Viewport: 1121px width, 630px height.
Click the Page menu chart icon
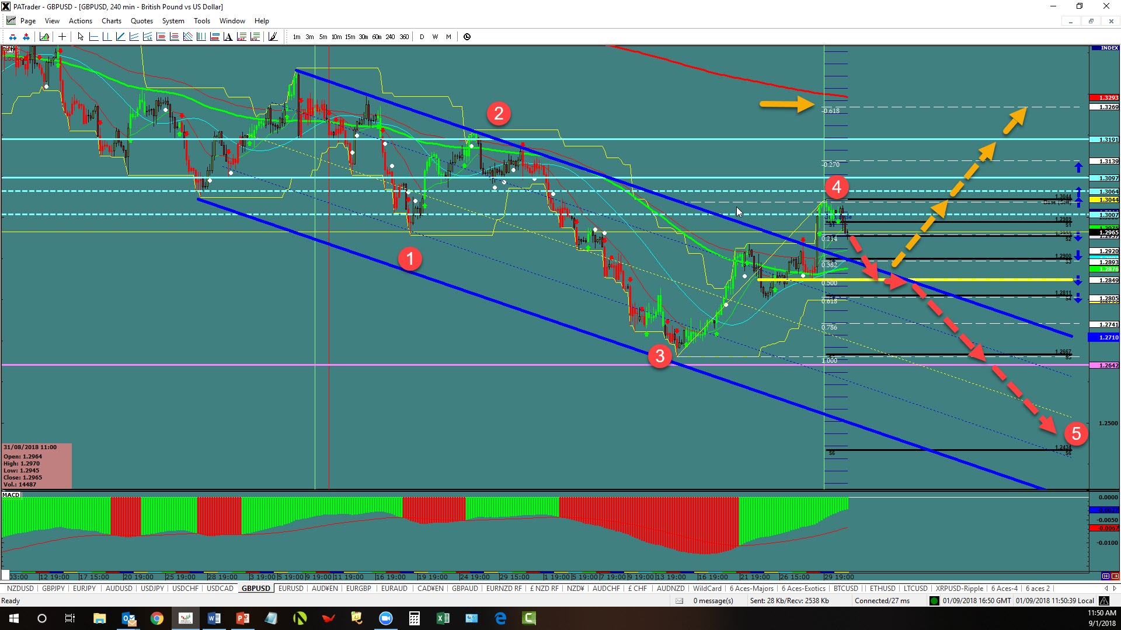click(x=11, y=20)
